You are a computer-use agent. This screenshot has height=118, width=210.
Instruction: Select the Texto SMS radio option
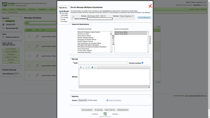[60, 15]
